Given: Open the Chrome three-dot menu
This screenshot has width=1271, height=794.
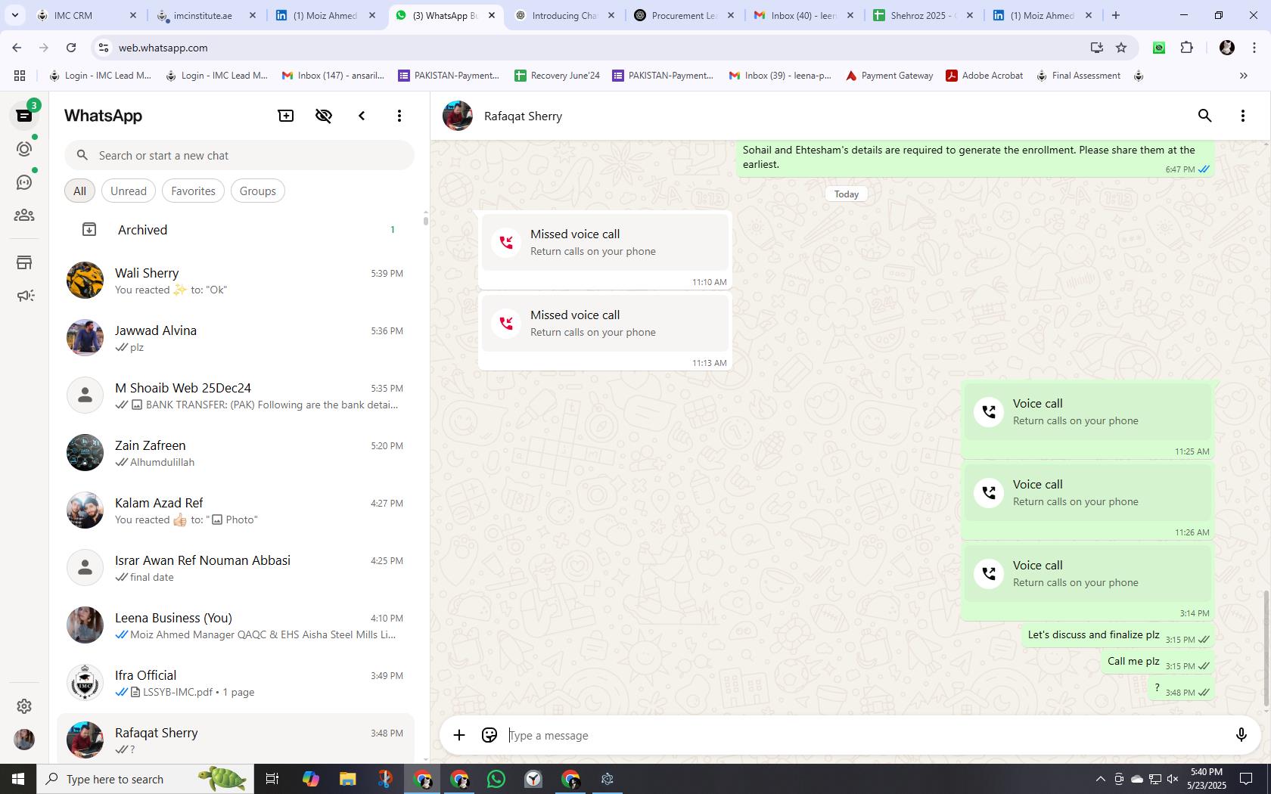Looking at the screenshot, I should 1254,48.
